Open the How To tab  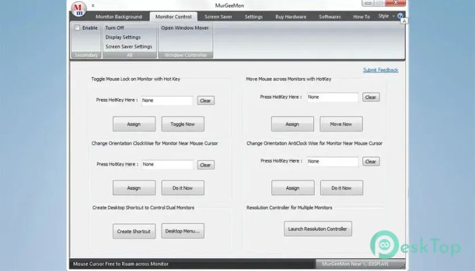[x=362, y=17]
